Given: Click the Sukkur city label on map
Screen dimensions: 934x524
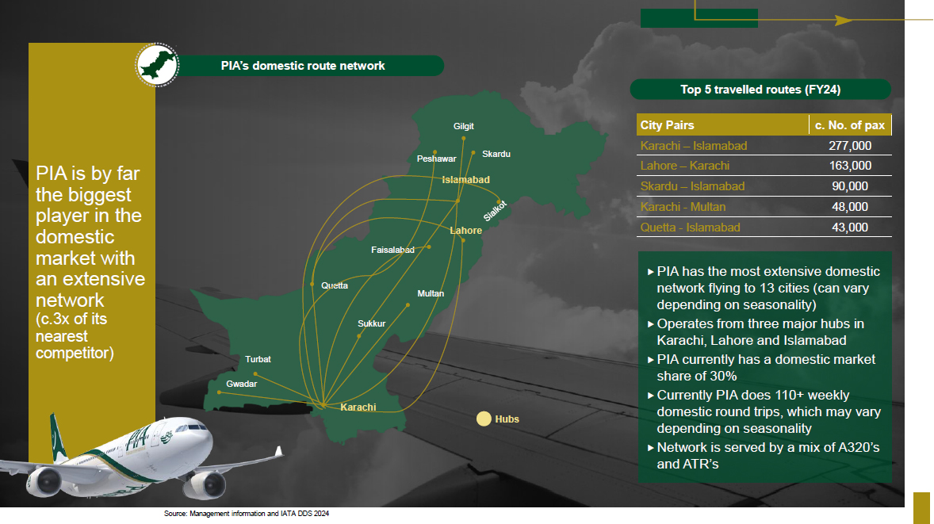Looking at the screenshot, I should point(371,323).
